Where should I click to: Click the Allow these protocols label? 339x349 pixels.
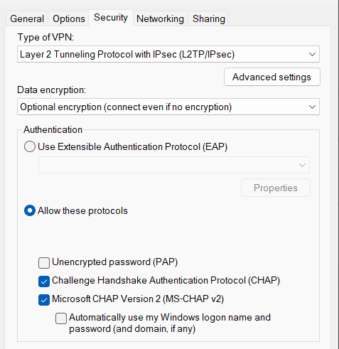click(x=82, y=210)
